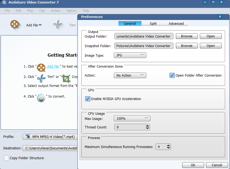Switch to the Advanced tab
Image resolution: width=230 pixels, height=169 pixels.
coord(176,23)
